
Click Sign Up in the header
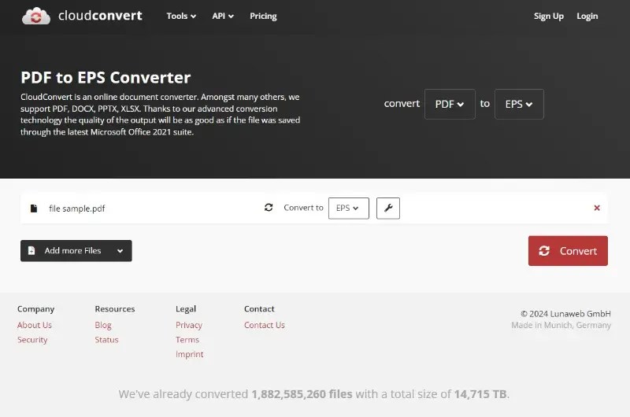[548, 16]
